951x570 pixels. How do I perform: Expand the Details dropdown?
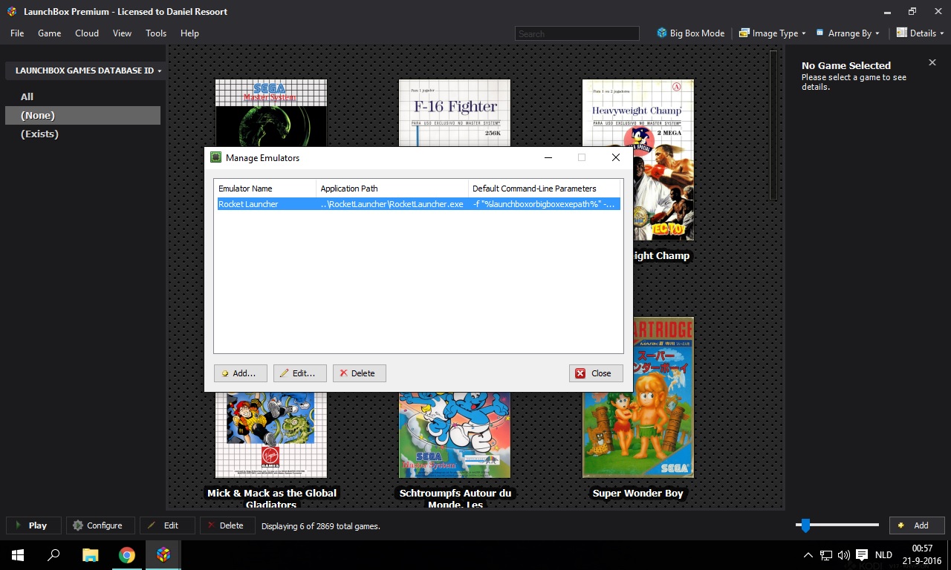pyautogui.click(x=921, y=33)
